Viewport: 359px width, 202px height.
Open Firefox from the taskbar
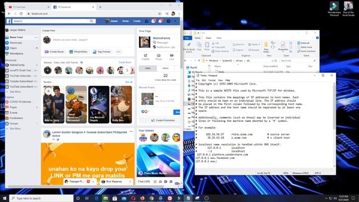click(x=142, y=198)
